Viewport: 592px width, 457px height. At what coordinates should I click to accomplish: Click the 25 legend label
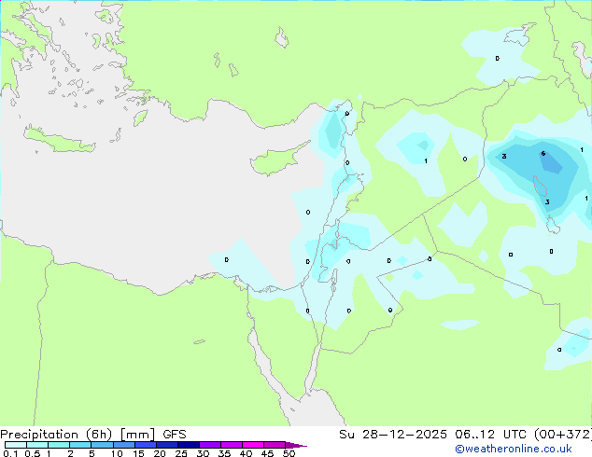(x=181, y=453)
